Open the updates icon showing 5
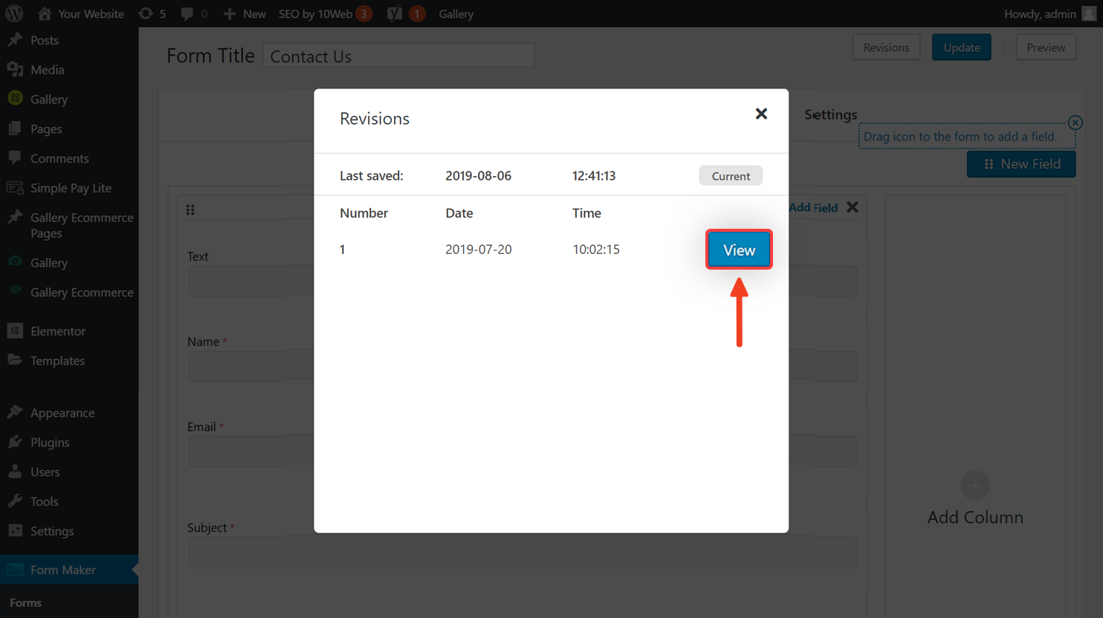 point(146,13)
